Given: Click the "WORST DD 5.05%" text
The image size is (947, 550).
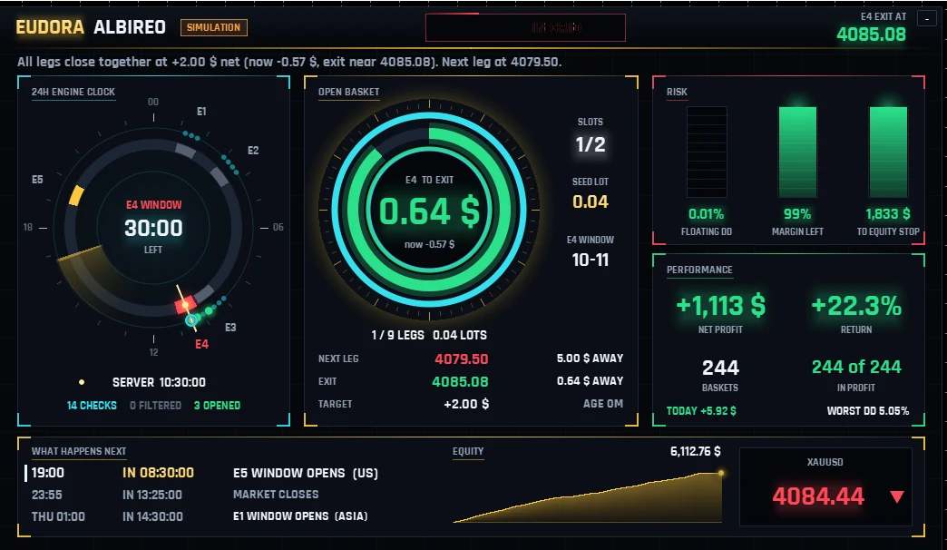Looking at the screenshot, I should pos(868,411).
